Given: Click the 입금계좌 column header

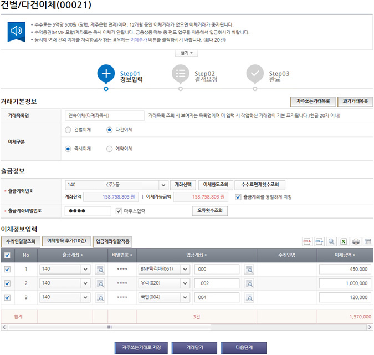Looking at the screenshot, I should click(197, 255).
